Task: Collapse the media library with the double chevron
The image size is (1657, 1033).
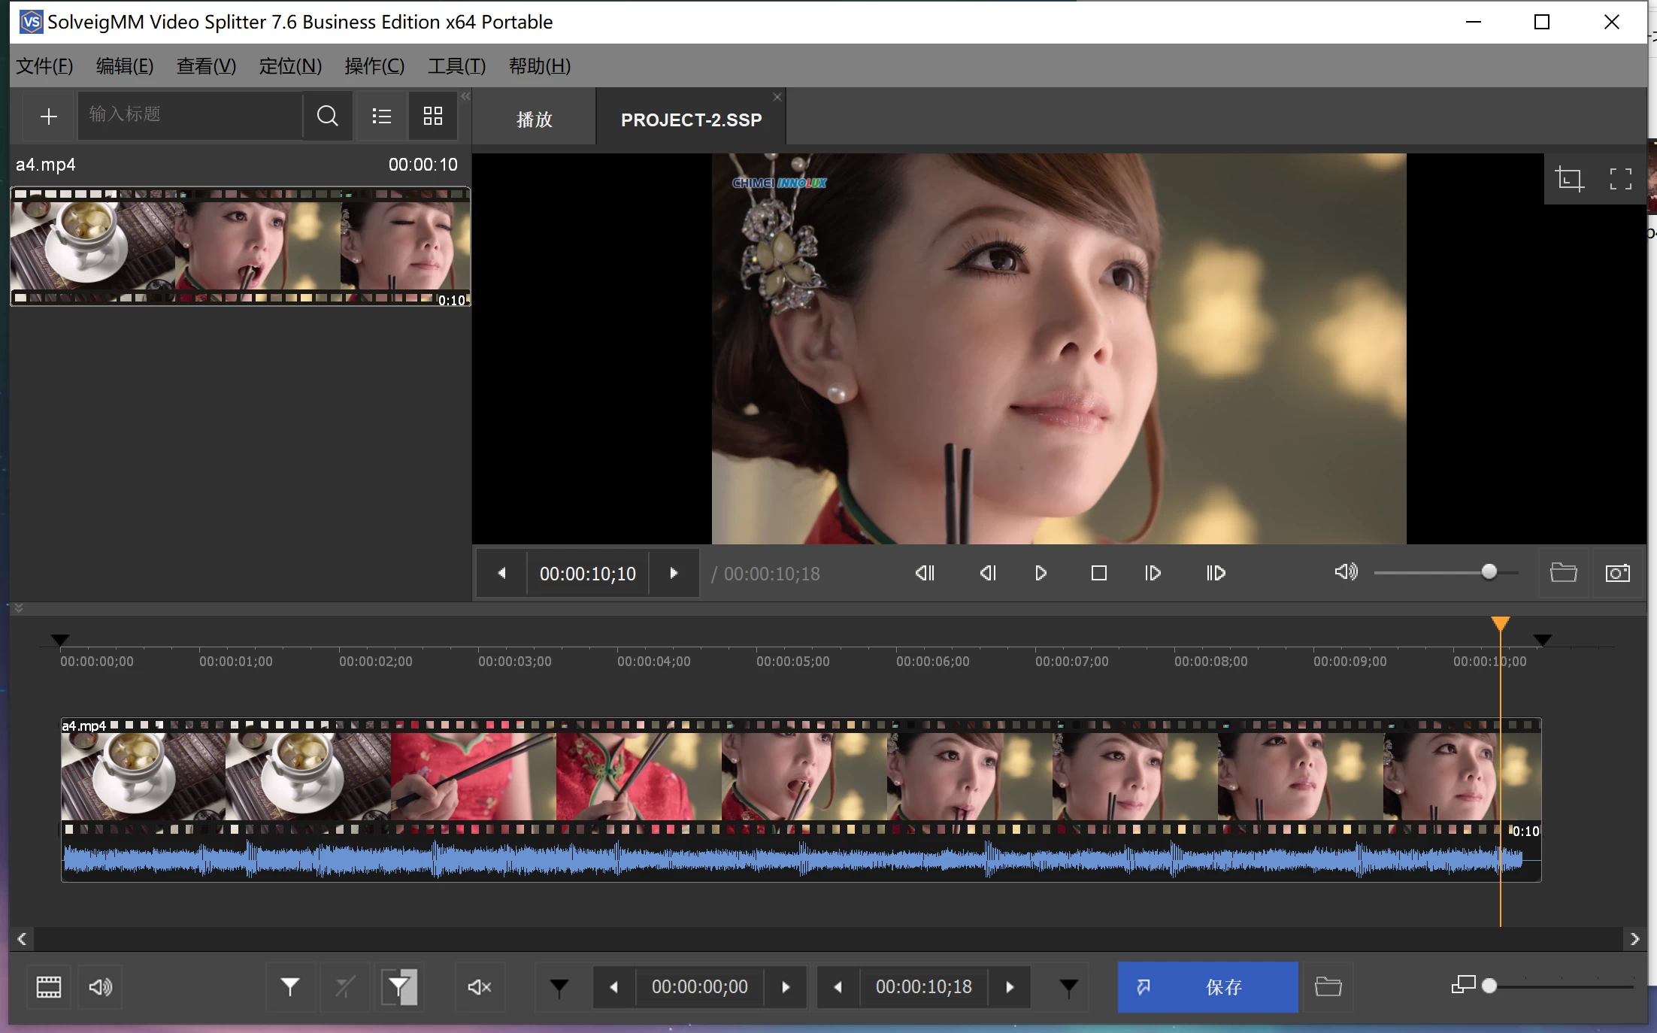Action: click(x=465, y=97)
